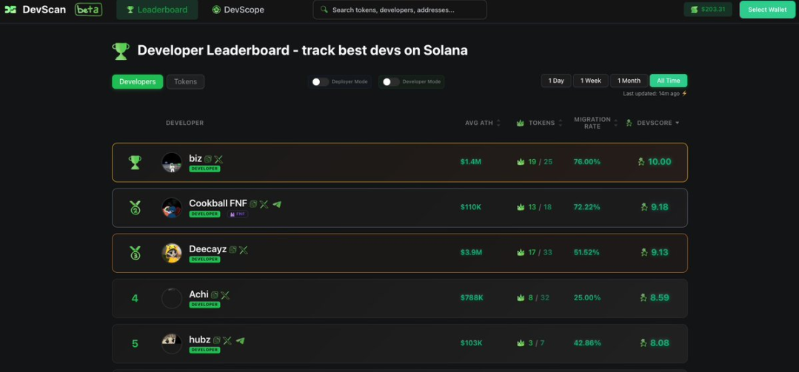
Task: Enable the Developer Mode switch
Action: (x=390, y=82)
